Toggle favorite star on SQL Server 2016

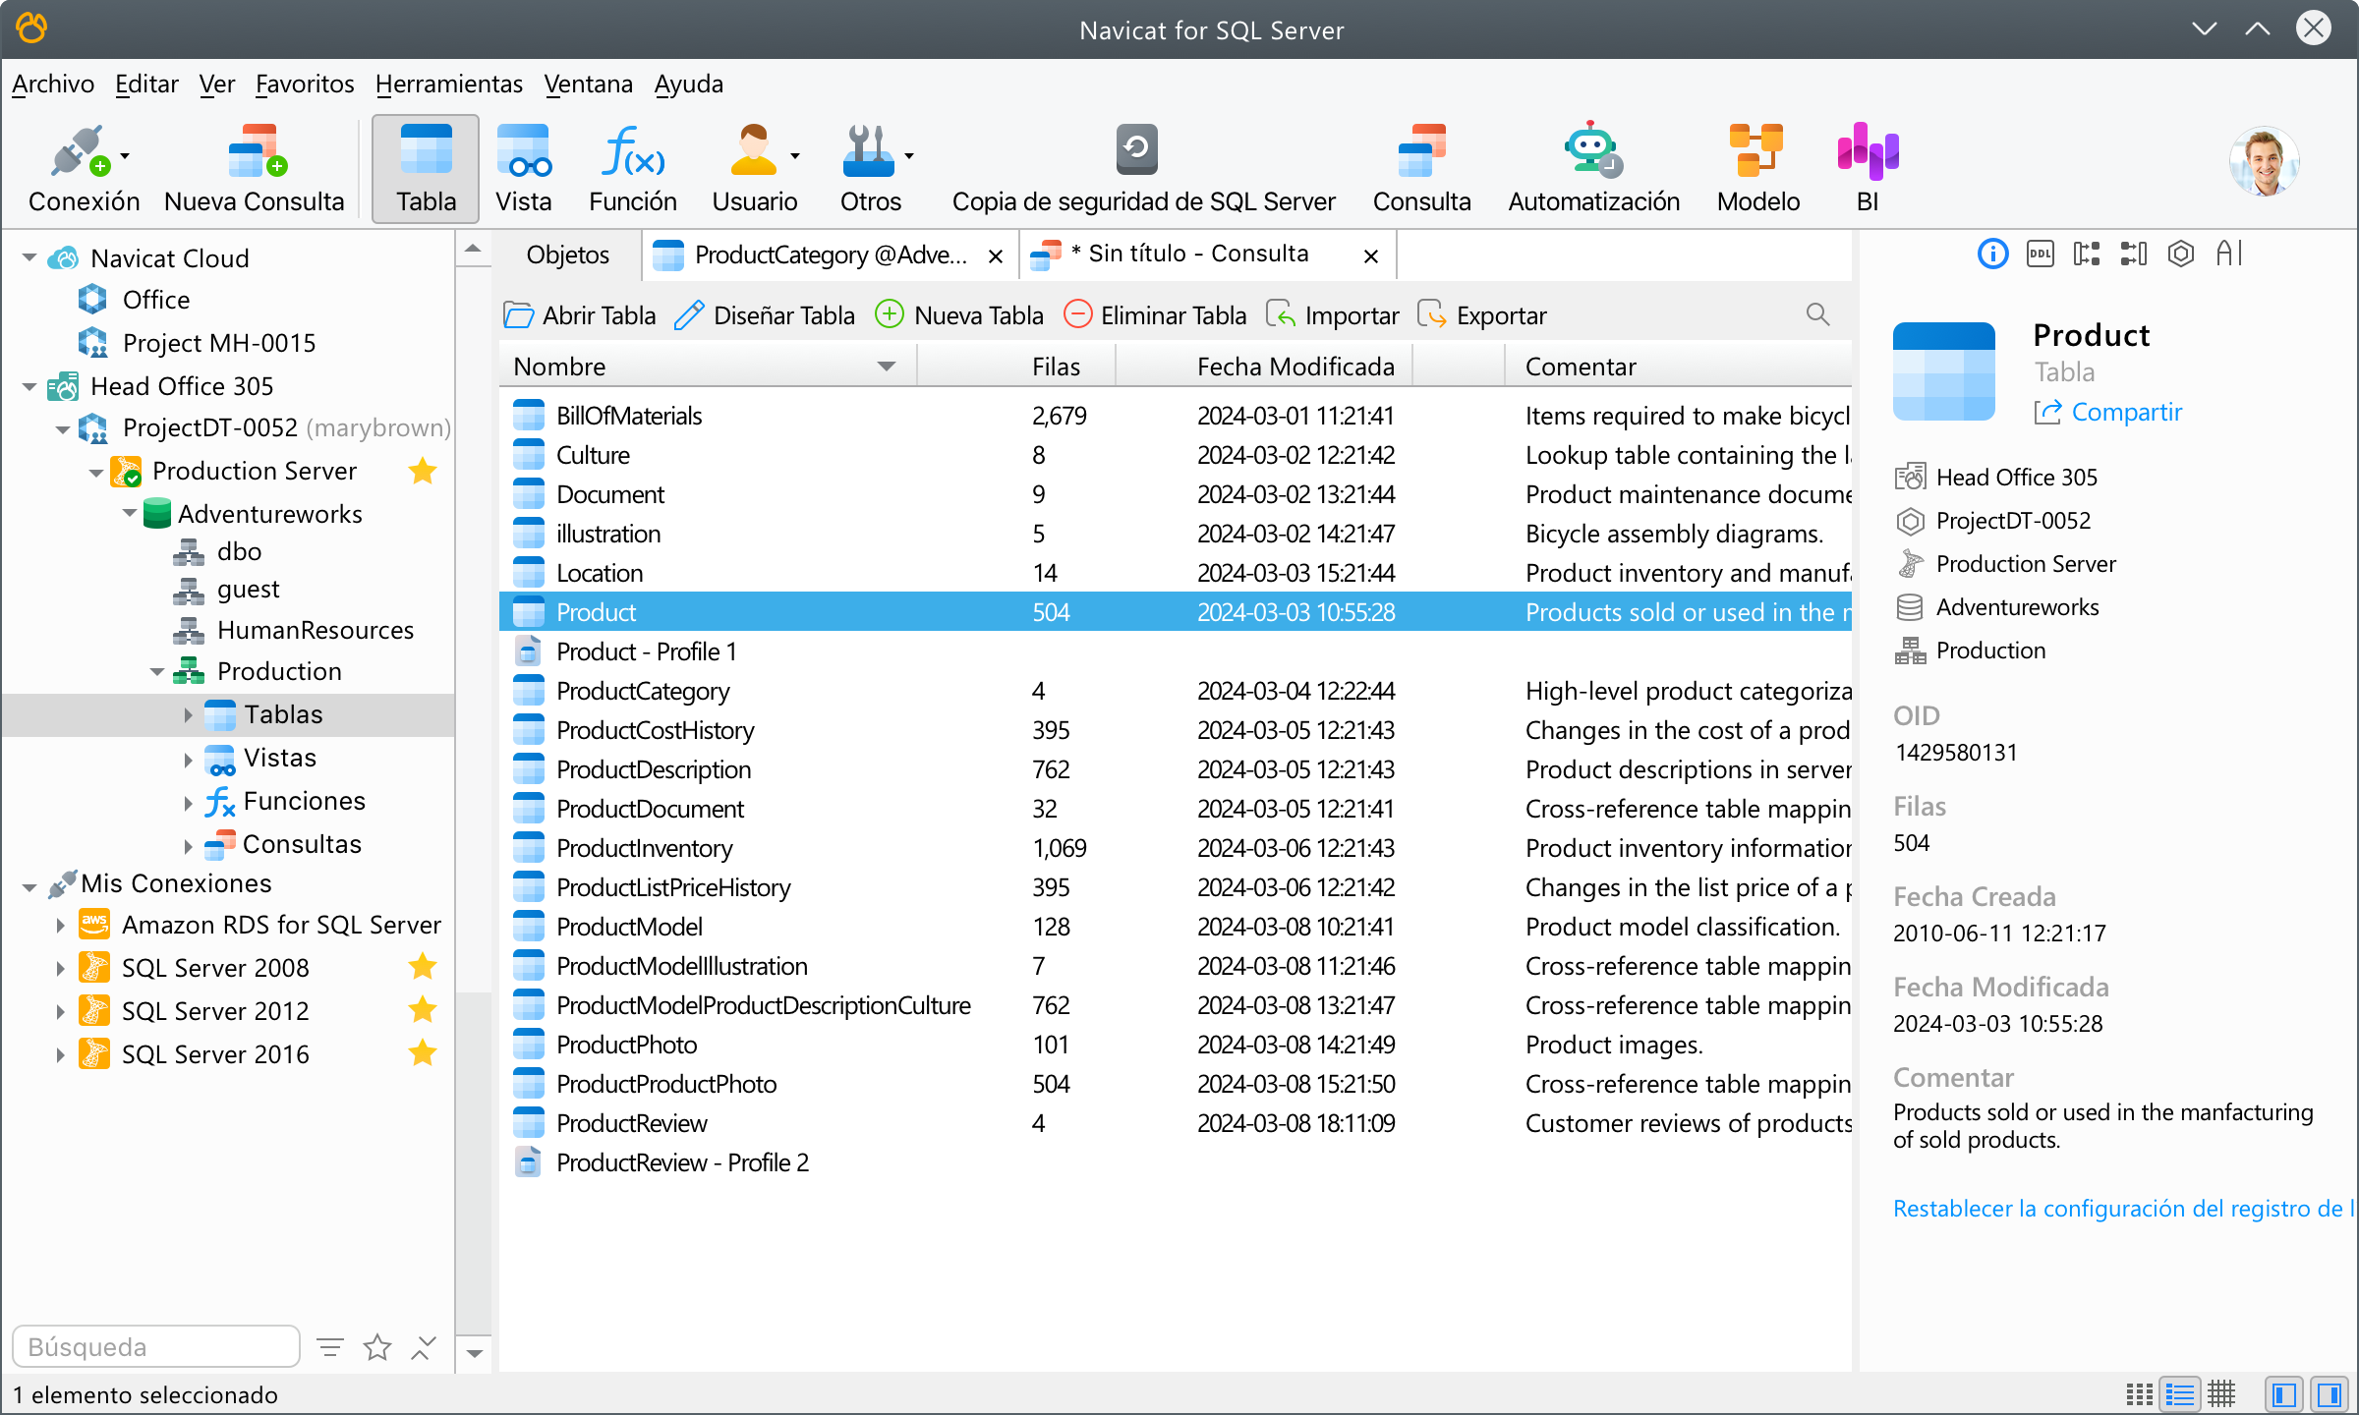click(x=423, y=1052)
